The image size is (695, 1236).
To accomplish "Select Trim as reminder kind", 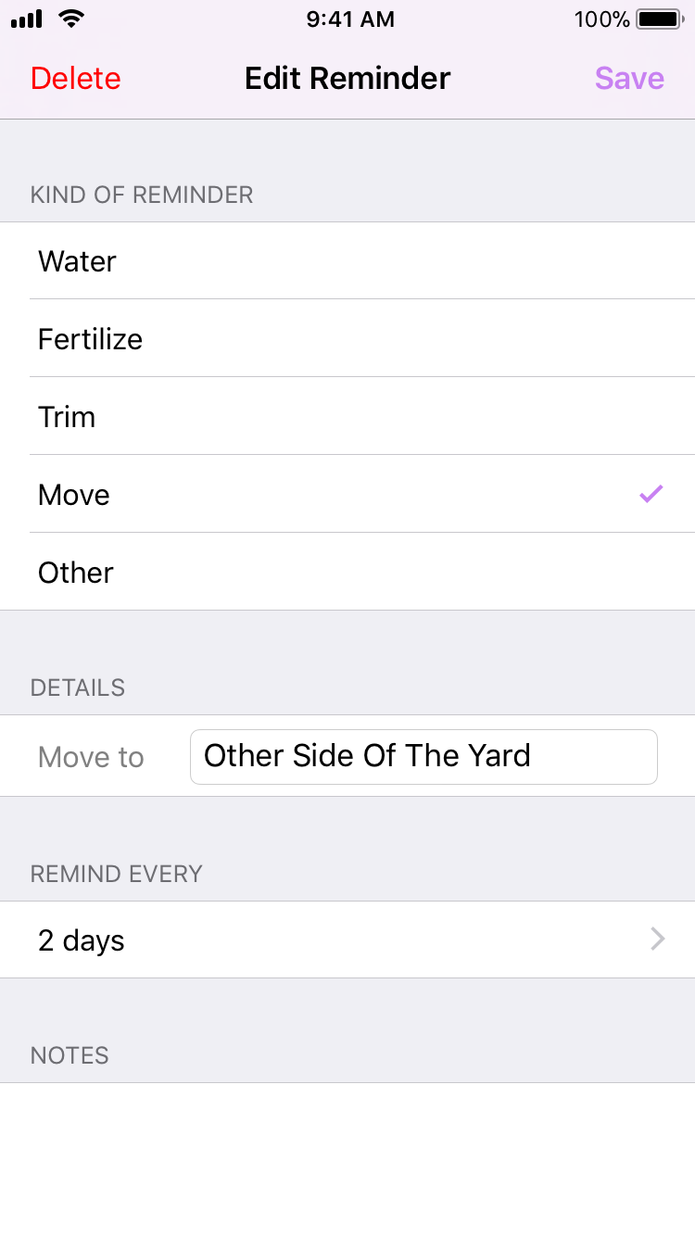I will [x=347, y=417].
